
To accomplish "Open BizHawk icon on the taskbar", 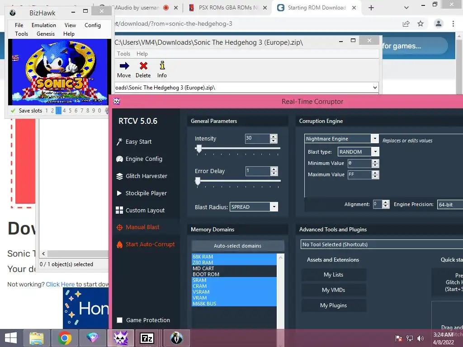I will [x=176, y=338].
